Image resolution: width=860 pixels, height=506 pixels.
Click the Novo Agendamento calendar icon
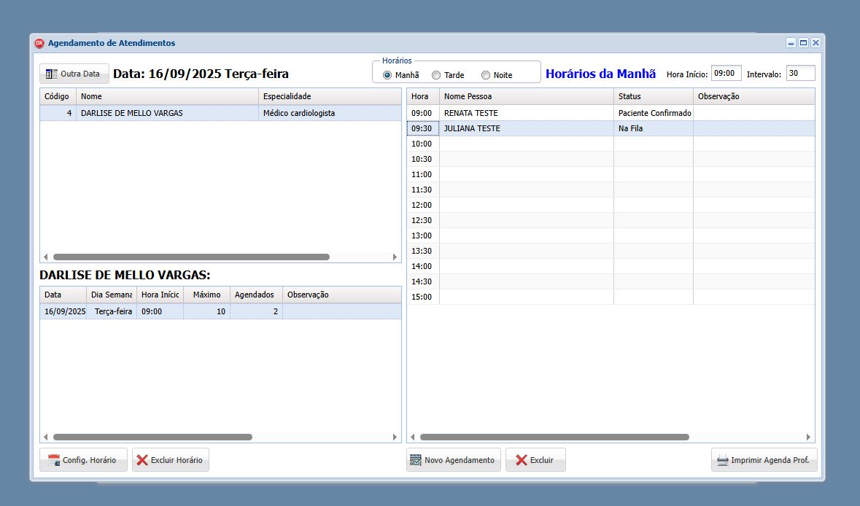(415, 460)
